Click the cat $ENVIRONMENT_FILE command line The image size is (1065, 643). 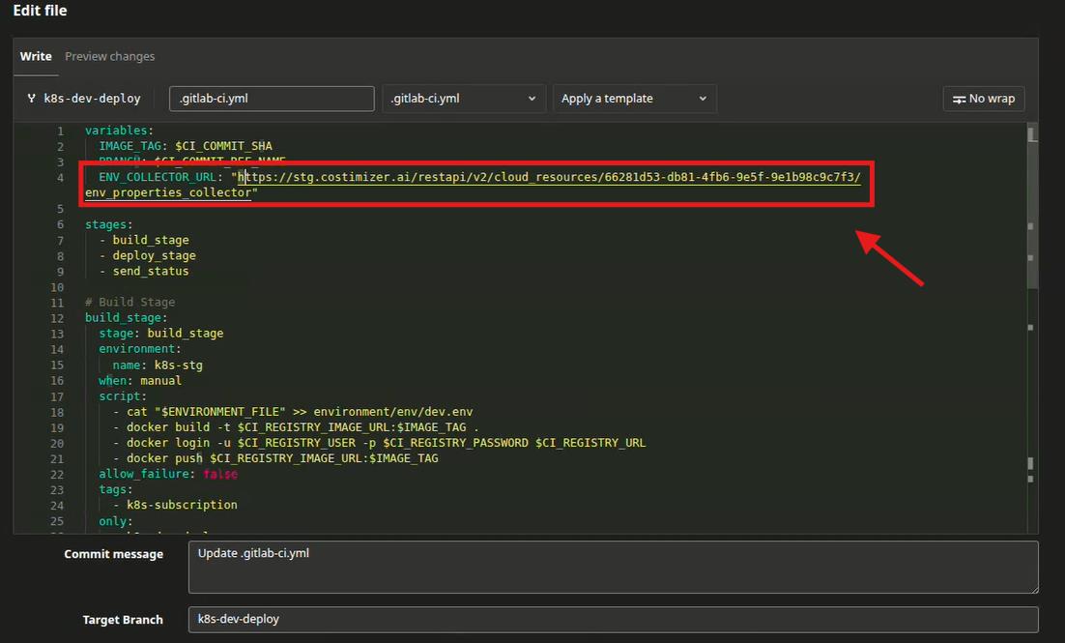point(293,412)
